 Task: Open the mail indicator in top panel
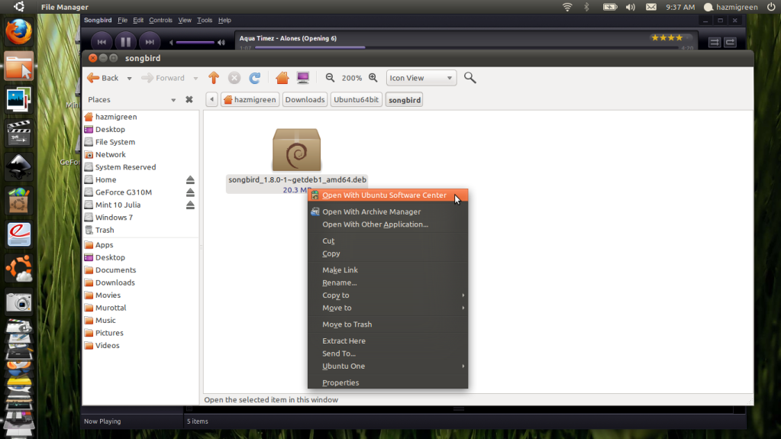coord(651,7)
